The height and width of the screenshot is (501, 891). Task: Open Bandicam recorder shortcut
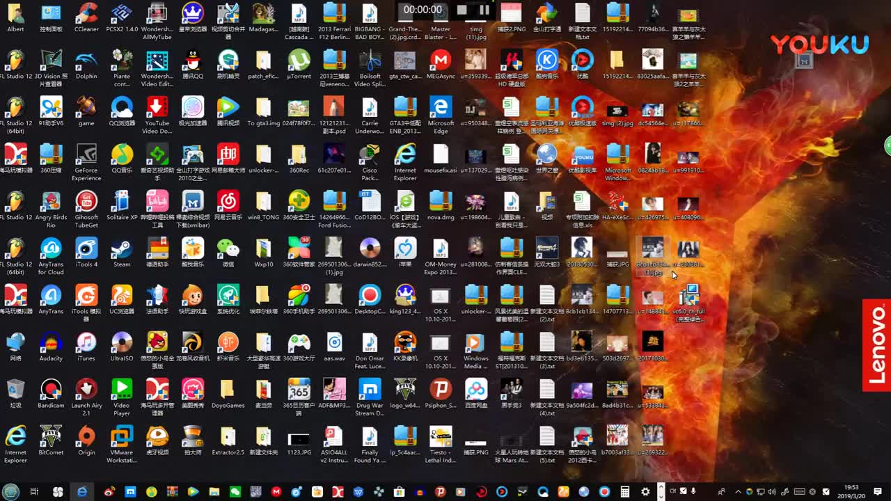click(x=51, y=394)
